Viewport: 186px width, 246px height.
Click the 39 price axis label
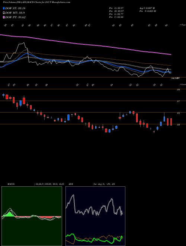click(x=178, y=90)
